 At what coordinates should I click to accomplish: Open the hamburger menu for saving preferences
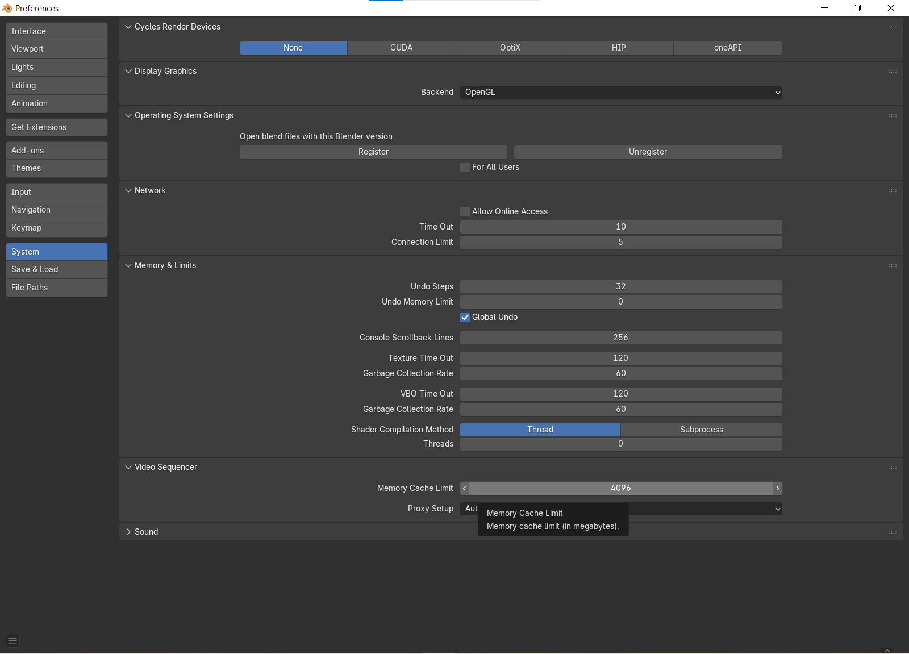tap(12, 641)
